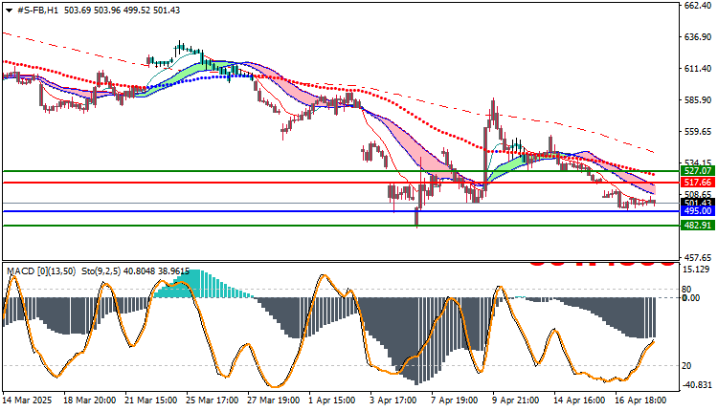Click the OHLC values 503.69 503.96 499.52 501.43
Image resolution: width=718 pixels, height=411 pixels.
(x=123, y=11)
